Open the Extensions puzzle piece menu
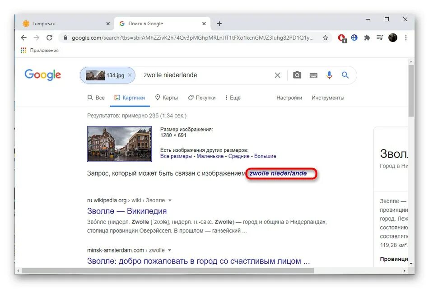 tap(367, 38)
